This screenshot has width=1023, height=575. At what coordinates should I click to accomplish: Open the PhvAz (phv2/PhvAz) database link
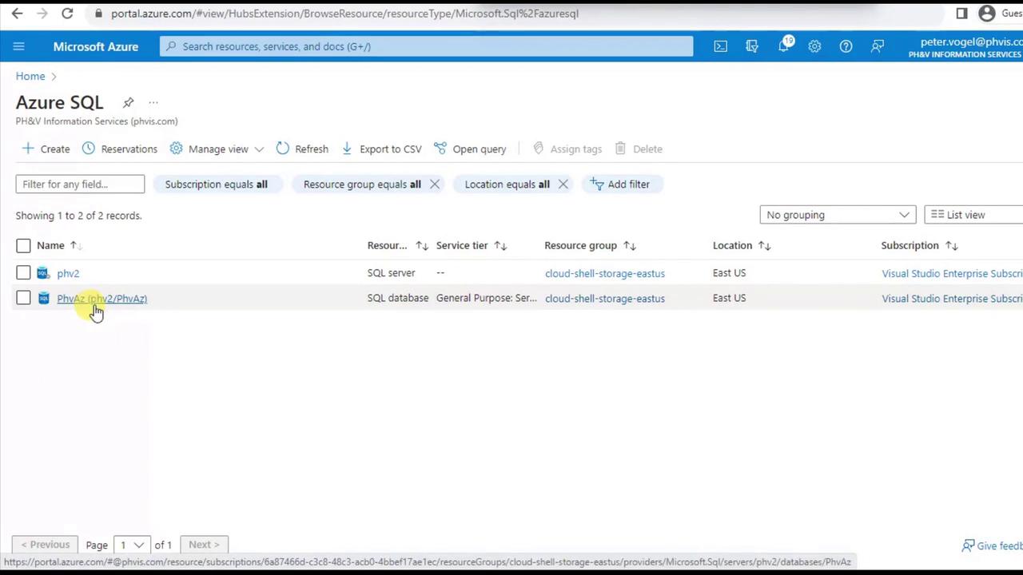102,299
